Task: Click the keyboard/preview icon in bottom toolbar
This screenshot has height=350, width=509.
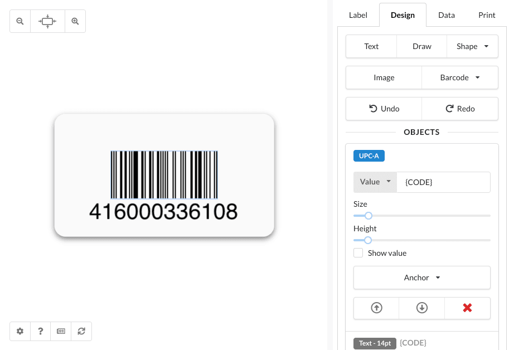Action: point(60,331)
